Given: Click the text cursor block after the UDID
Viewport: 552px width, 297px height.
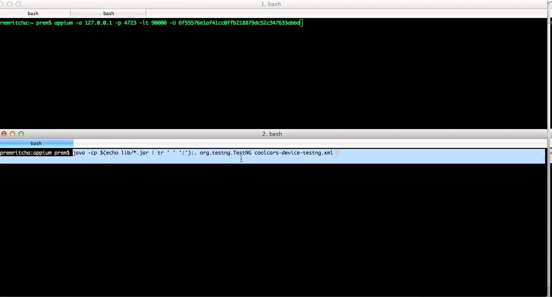Looking at the screenshot, I should point(302,22).
